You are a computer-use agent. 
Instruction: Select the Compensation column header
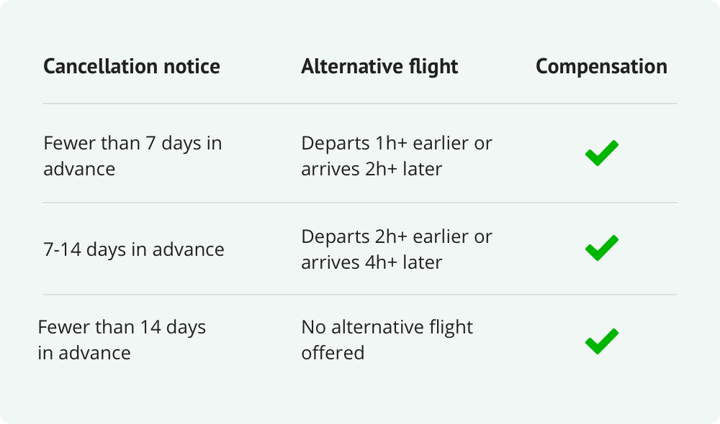click(601, 67)
